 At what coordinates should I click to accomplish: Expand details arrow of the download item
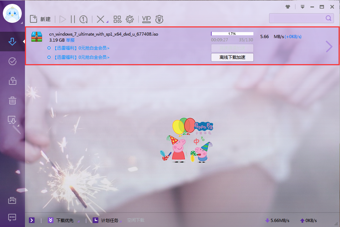(329, 46)
